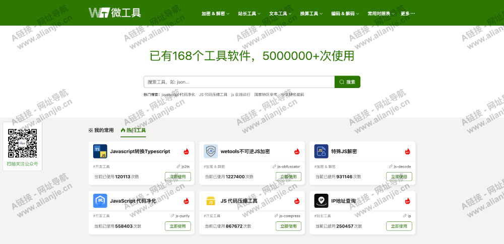Click the hot flame on wetools不可逆JS加密 card
This screenshot has width=504, height=244.
297,151
